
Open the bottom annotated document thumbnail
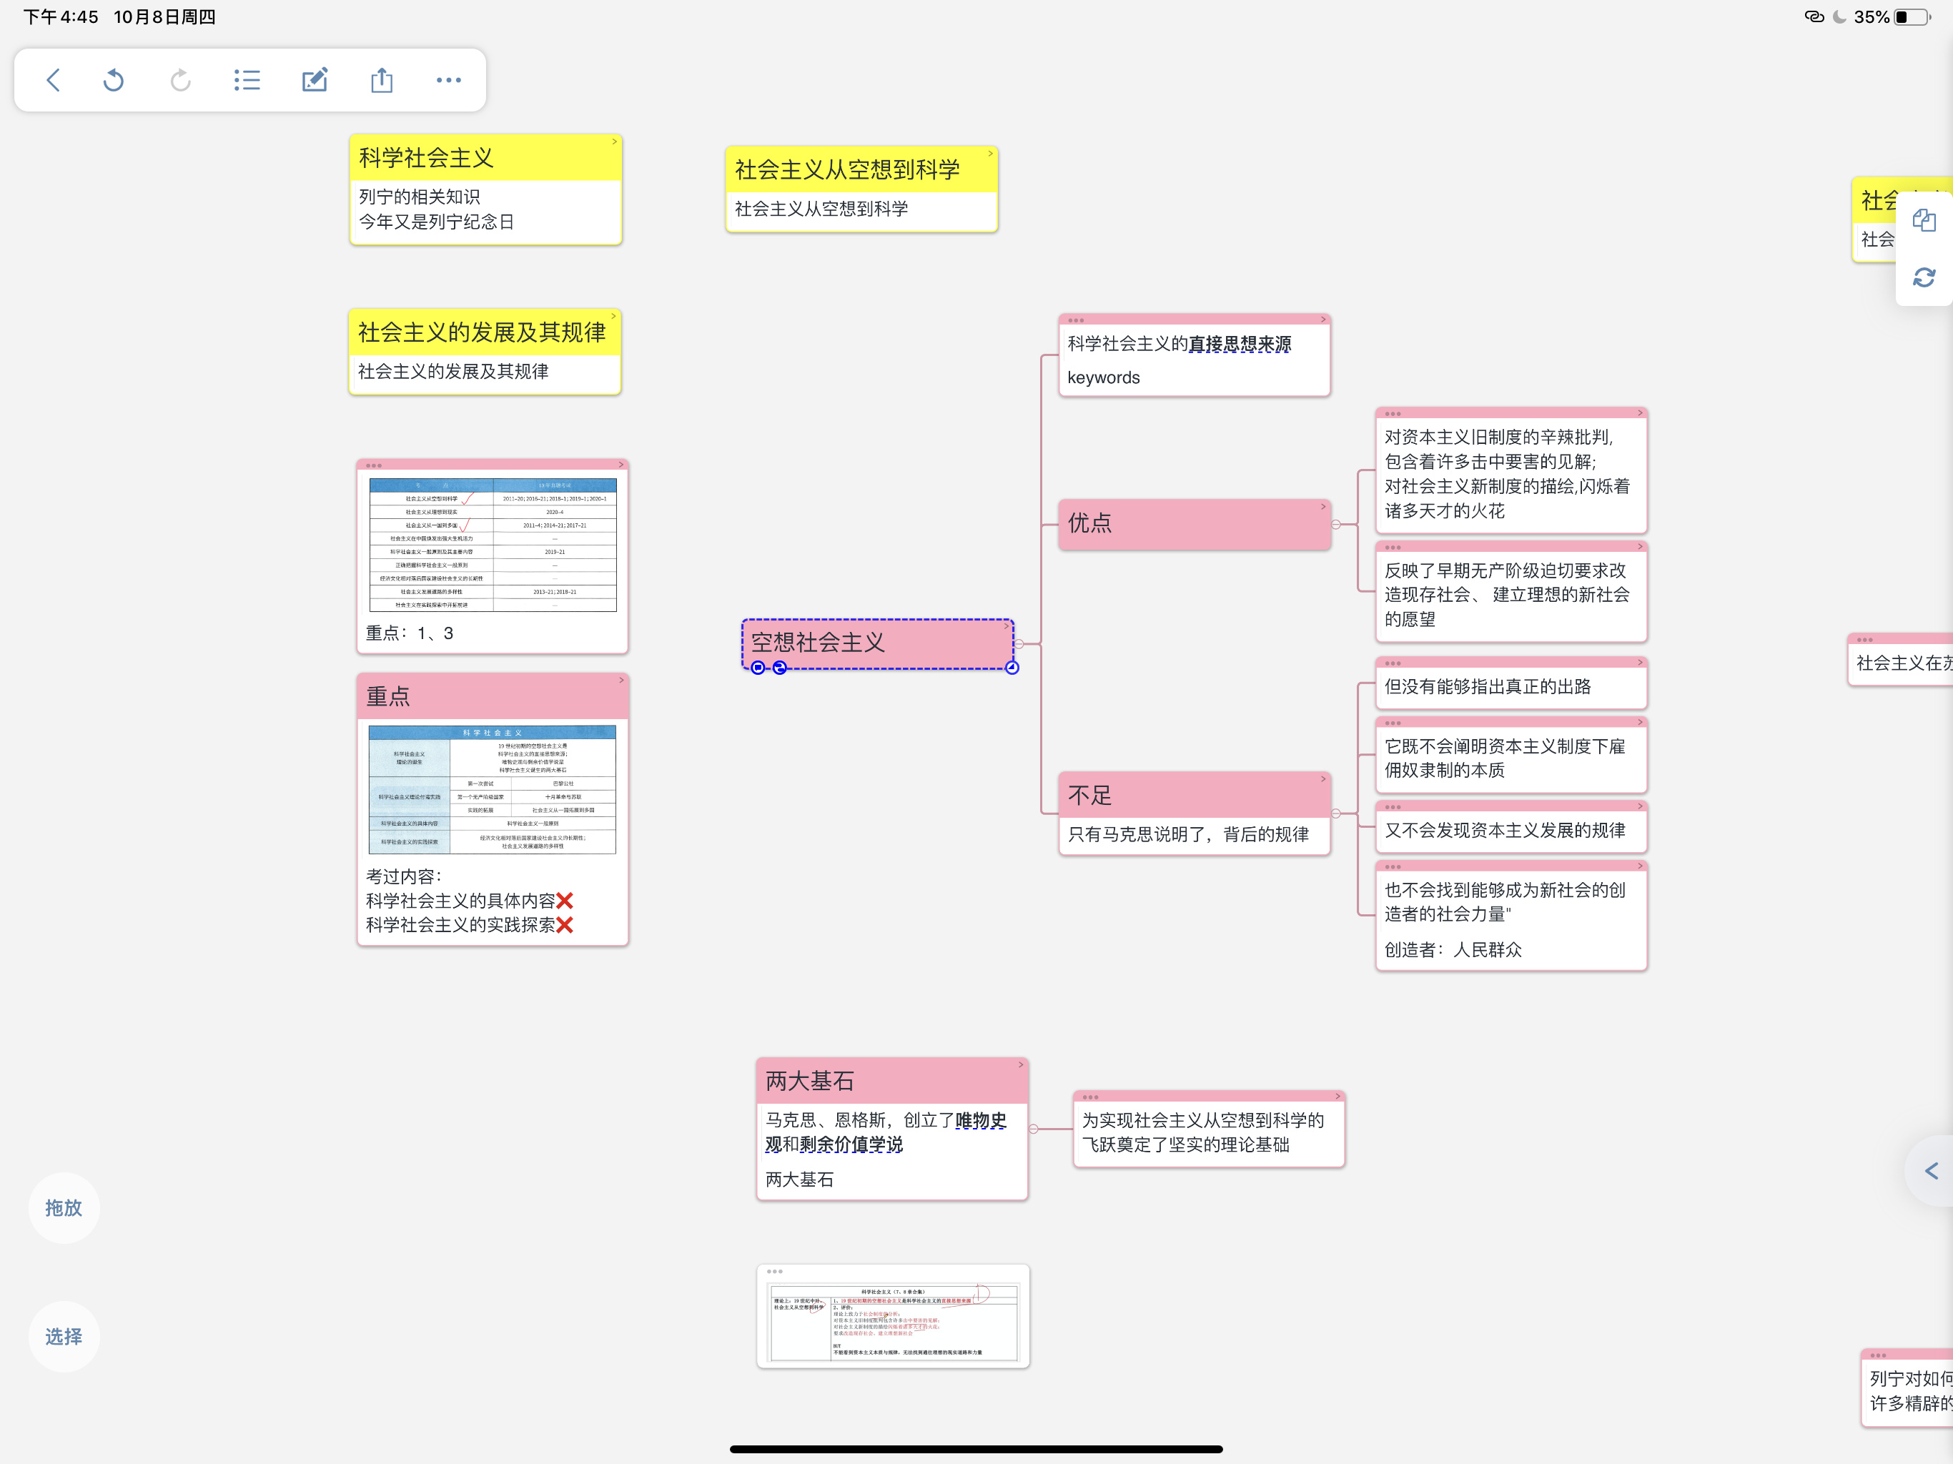893,1322
